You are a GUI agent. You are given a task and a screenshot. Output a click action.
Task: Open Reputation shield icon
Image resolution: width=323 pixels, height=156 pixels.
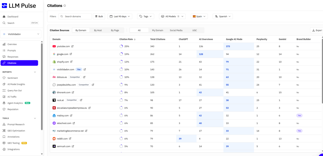[4, 109]
